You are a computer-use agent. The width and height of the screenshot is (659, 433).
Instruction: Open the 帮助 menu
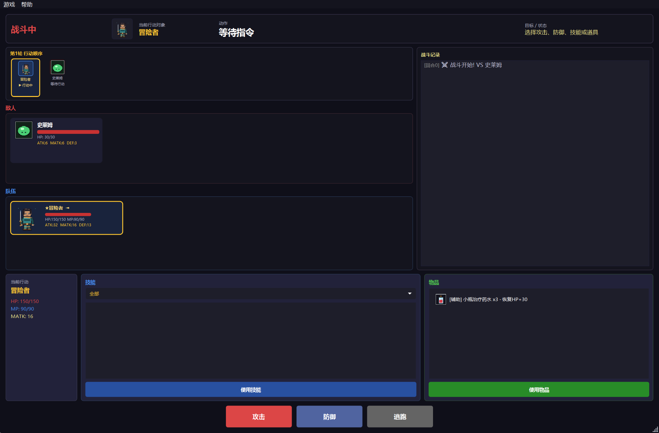coord(27,4)
